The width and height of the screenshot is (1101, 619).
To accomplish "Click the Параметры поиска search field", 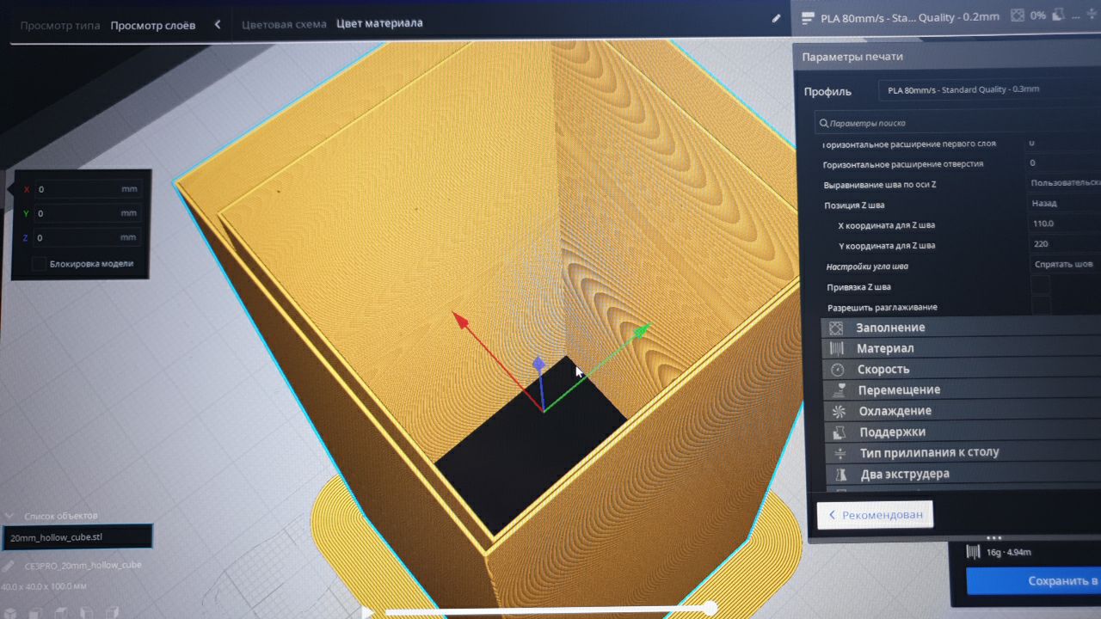I will [x=958, y=123].
